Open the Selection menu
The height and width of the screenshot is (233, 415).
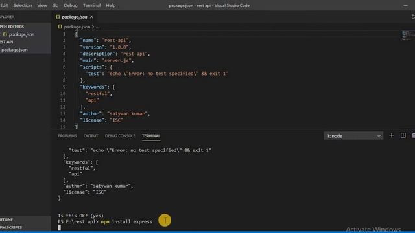(23, 5)
